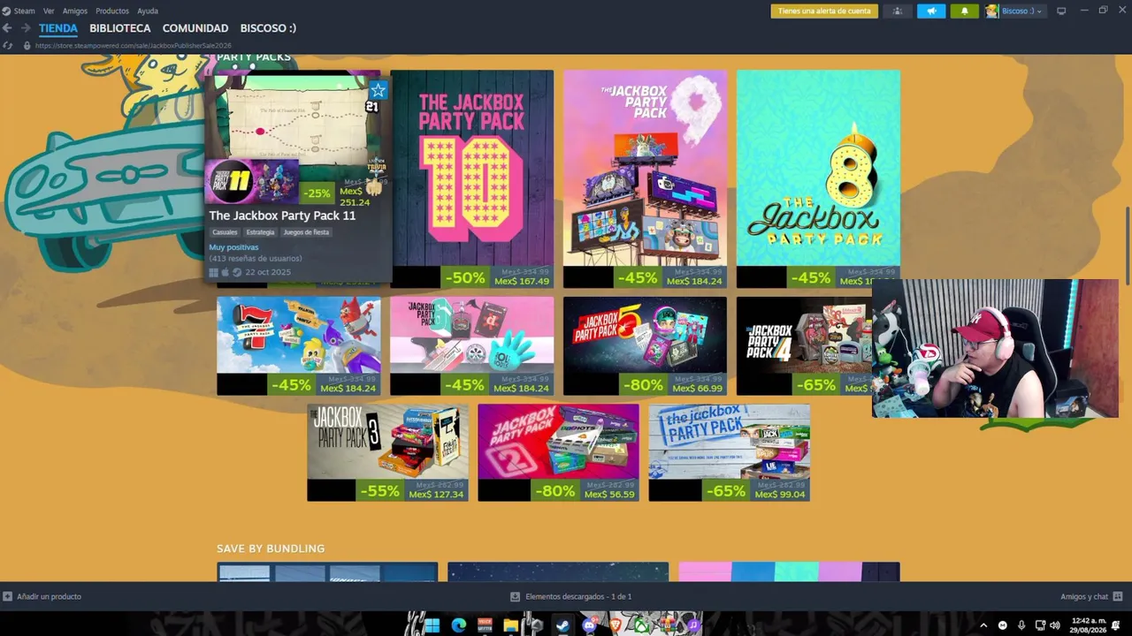Add Party Pack 11 to wishlist star
The height and width of the screenshot is (636, 1132).
pyautogui.click(x=378, y=90)
